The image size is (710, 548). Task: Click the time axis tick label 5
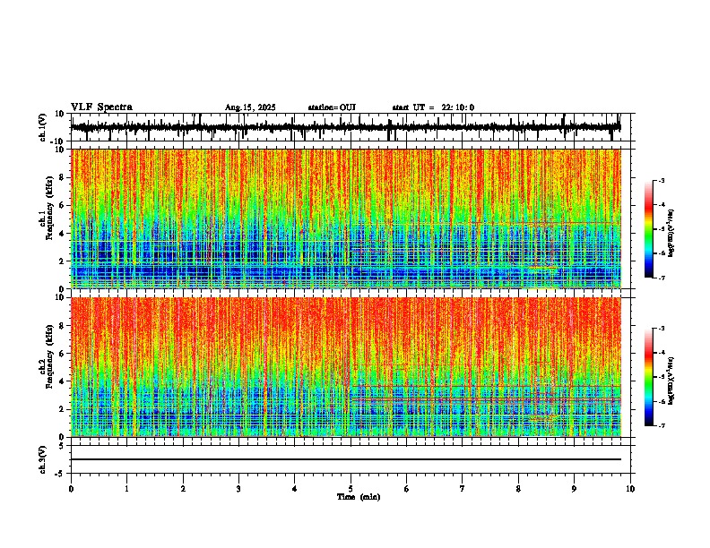(351, 489)
